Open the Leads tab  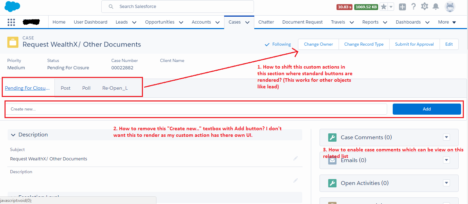tap(122, 22)
